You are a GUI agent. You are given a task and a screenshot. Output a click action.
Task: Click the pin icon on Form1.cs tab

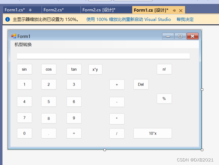(30, 10)
